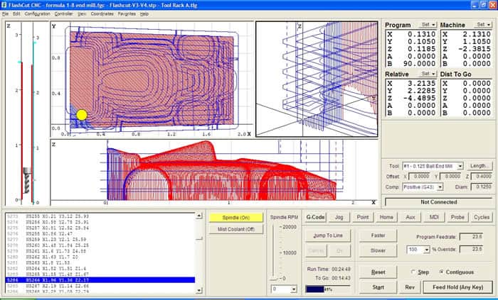
Task: Click the tool Diam field
Action: click(482, 187)
